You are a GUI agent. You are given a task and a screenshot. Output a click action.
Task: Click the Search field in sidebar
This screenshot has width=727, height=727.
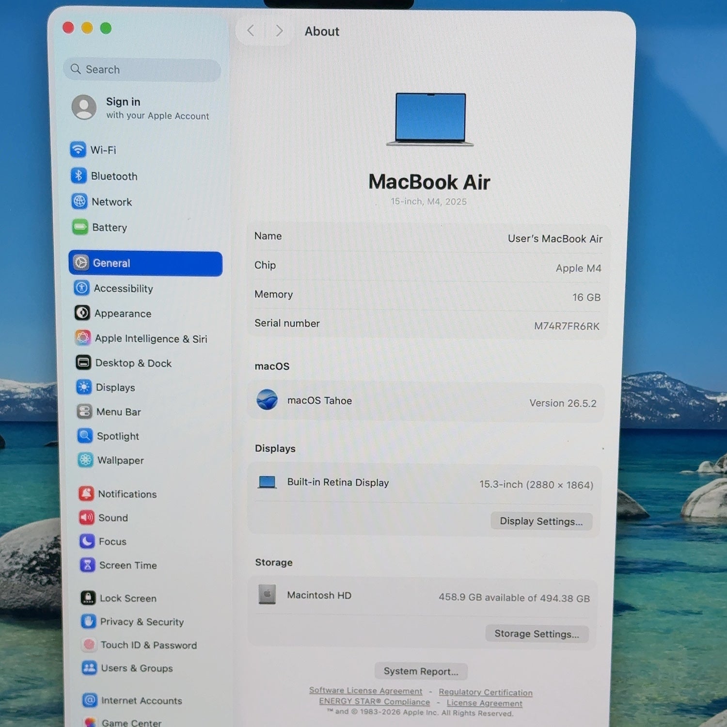tap(142, 69)
